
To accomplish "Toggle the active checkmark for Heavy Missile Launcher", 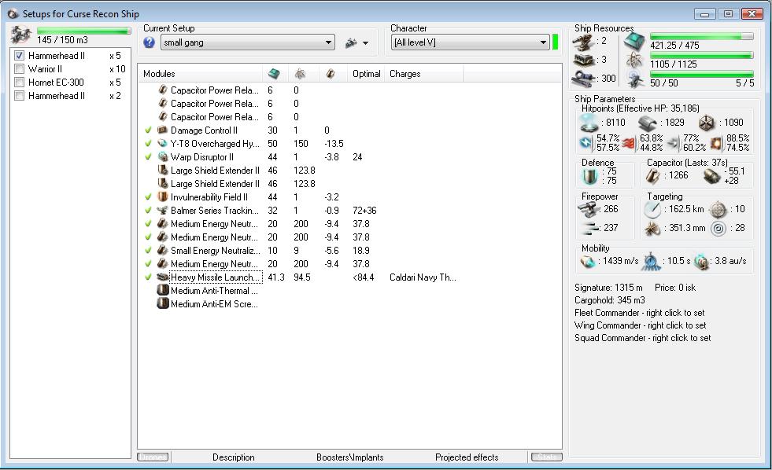I will tap(148, 277).
